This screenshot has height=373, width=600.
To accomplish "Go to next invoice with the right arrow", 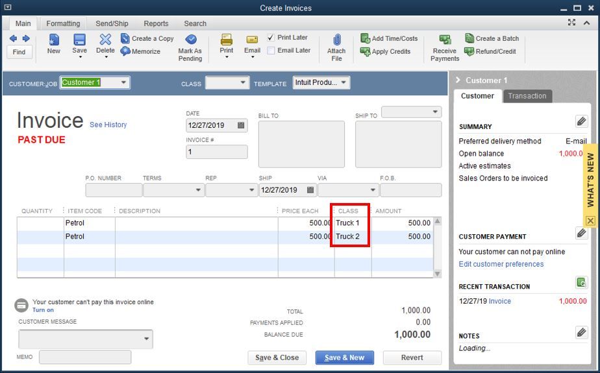I will 26,38.
